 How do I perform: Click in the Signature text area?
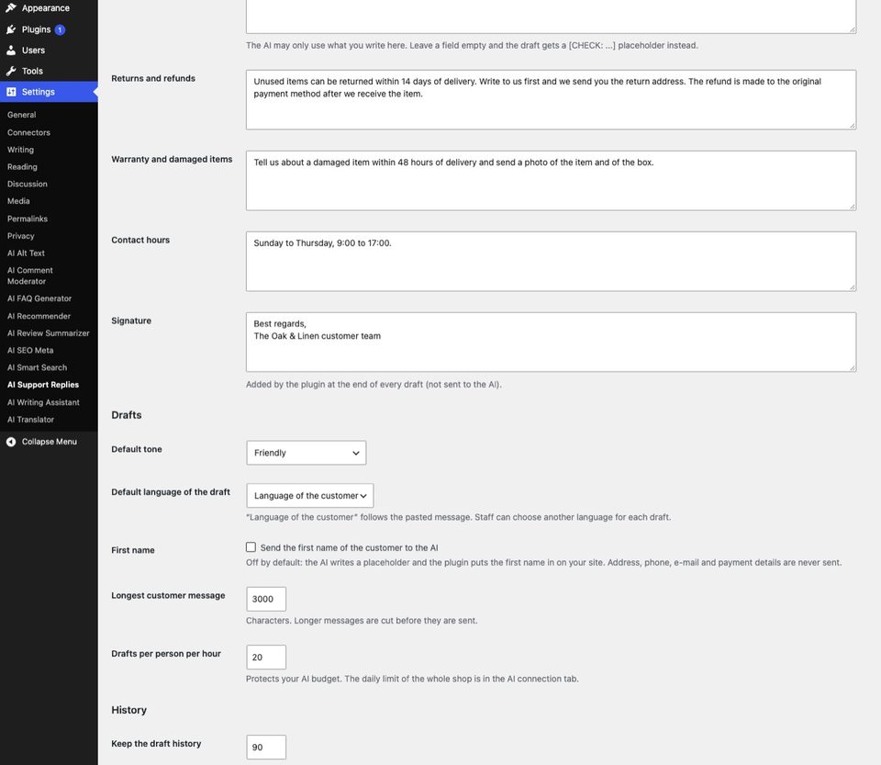pos(551,342)
